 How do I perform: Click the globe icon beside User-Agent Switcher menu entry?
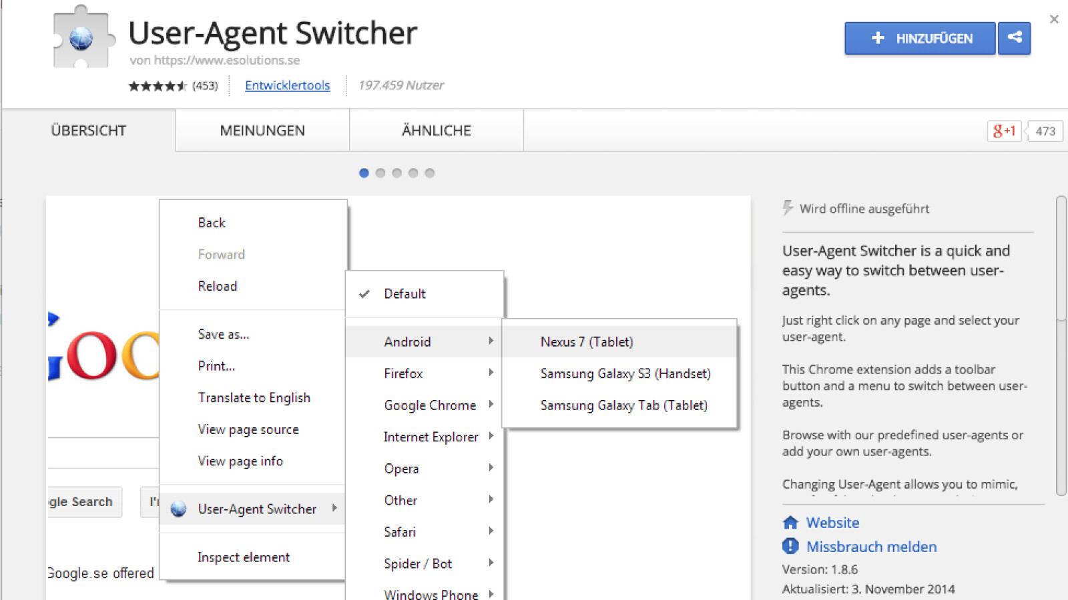pyautogui.click(x=178, y=509)
